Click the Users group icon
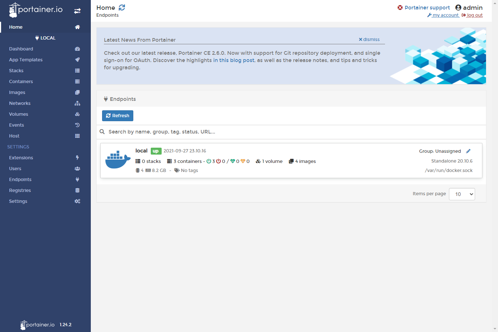498x332 pixels. coord(77,169)
